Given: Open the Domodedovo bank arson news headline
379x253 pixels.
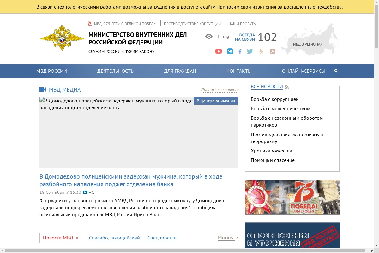Looking at the screenshot, I should pos(131,180).
